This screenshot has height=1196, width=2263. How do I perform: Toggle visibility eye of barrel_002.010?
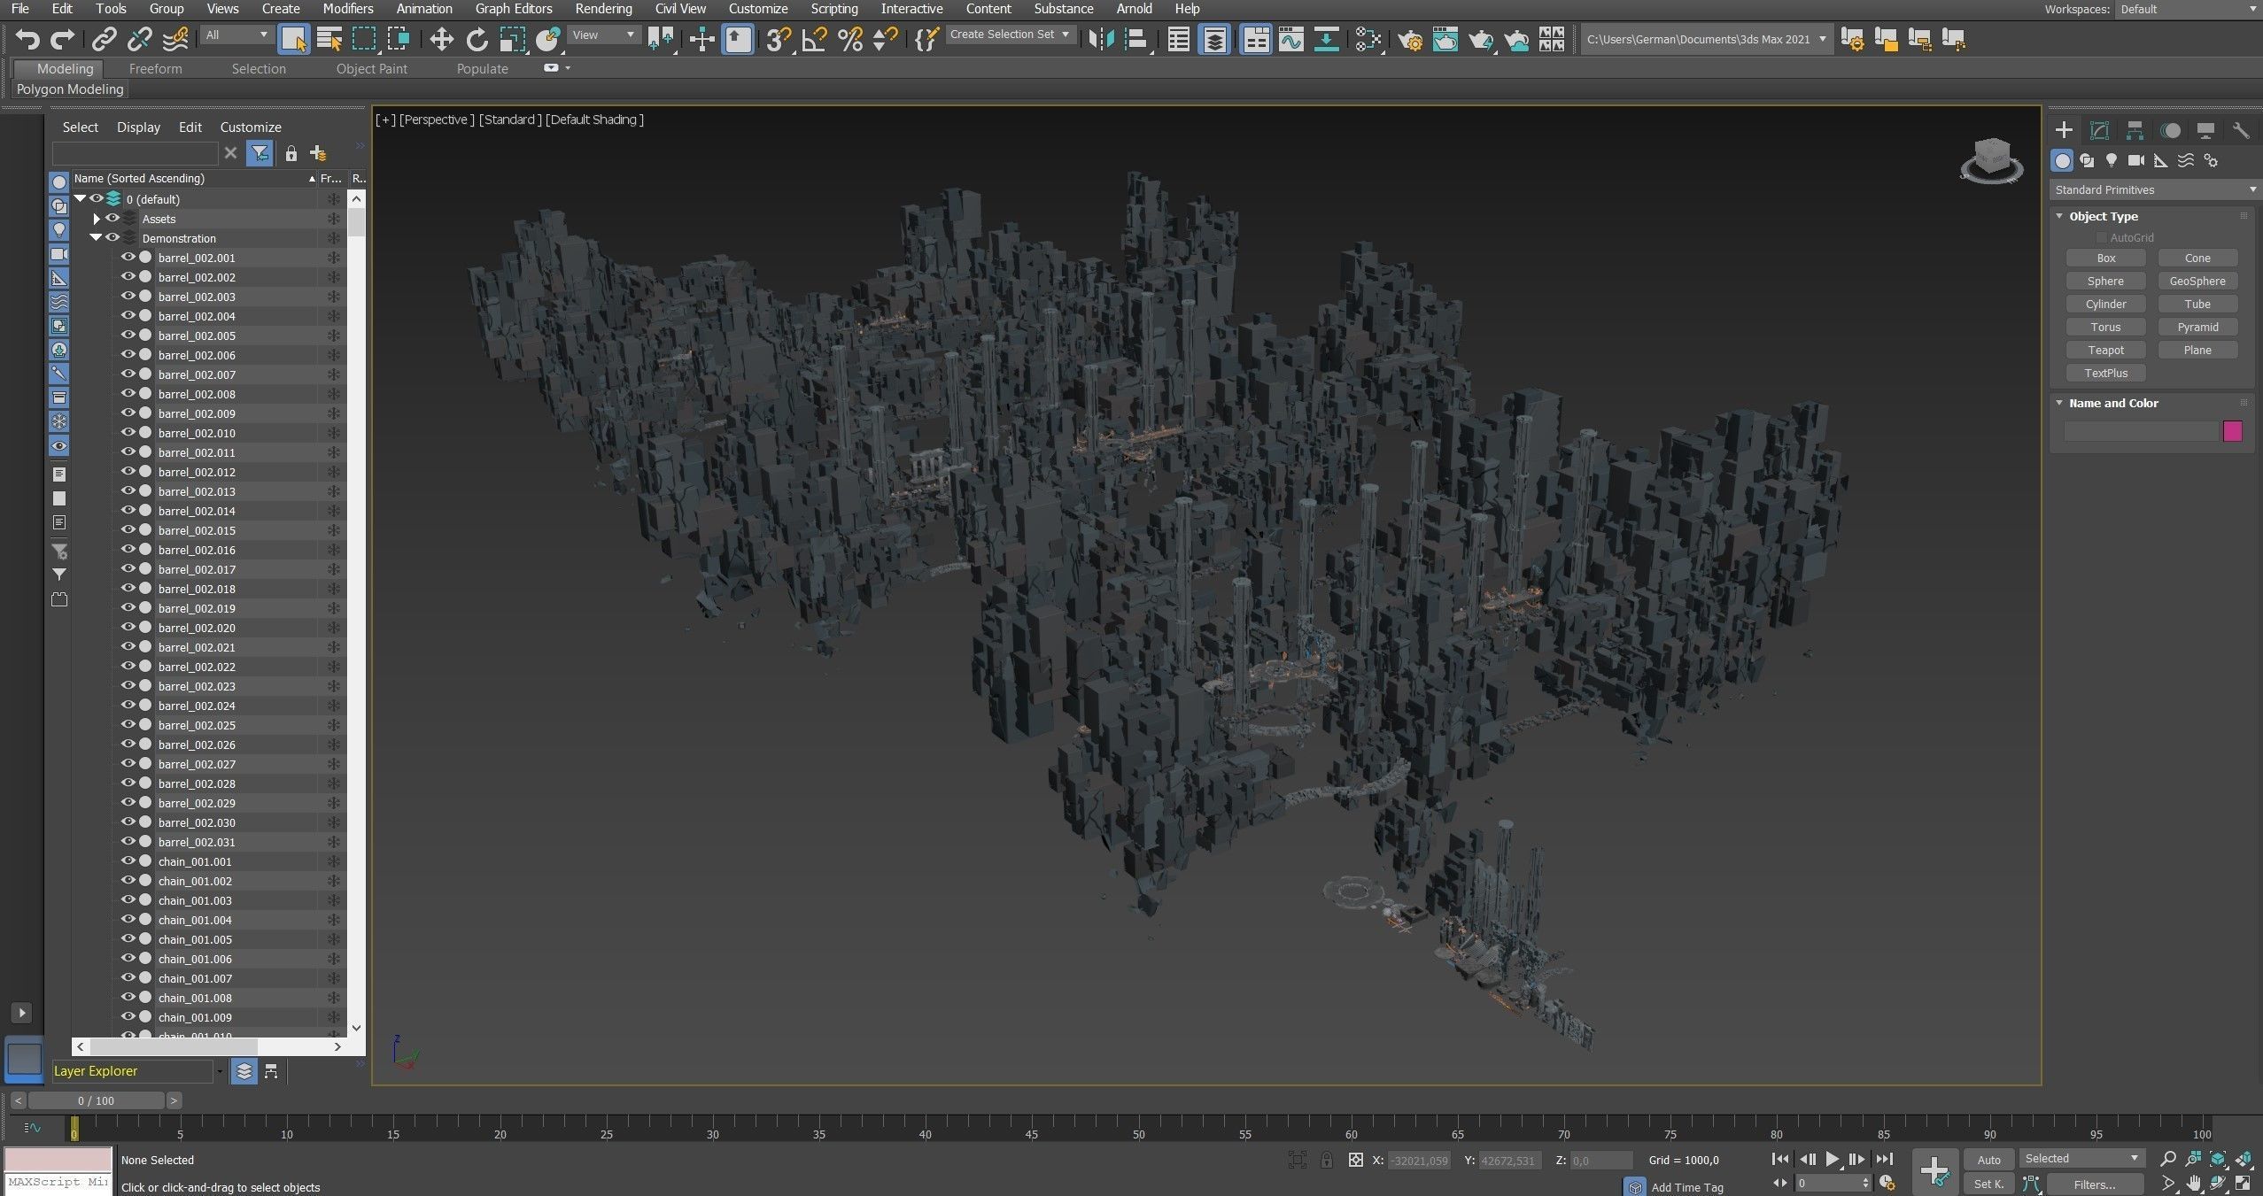128,433
